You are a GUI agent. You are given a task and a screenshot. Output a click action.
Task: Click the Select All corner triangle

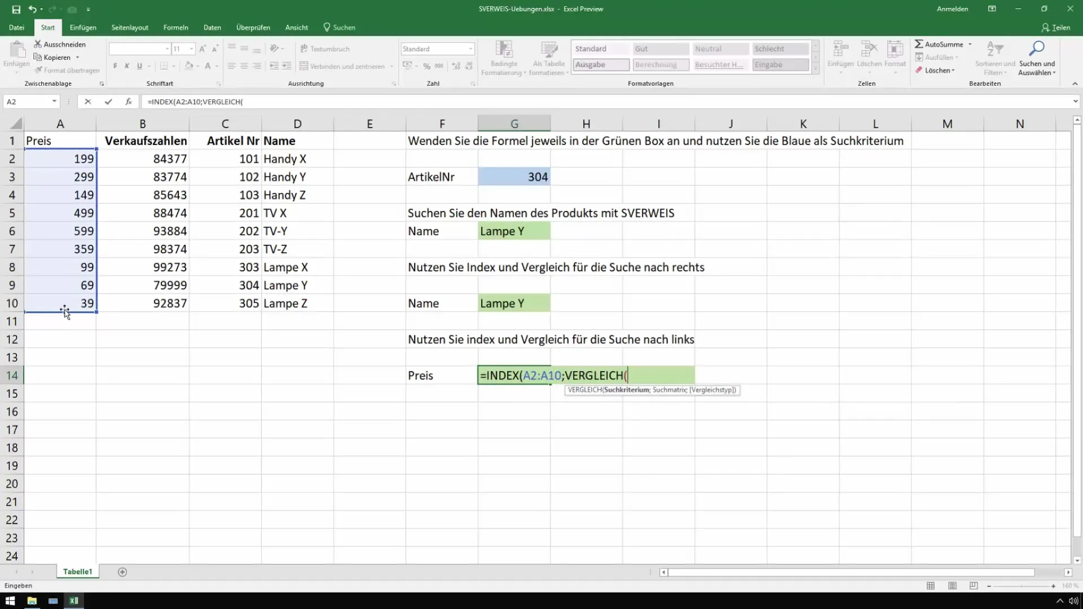(x=16, y=123)
